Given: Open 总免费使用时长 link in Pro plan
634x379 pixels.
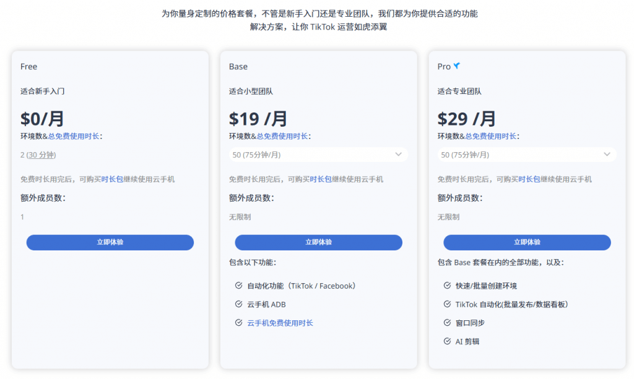Looking at the screenshot, I should coord(492,136).
